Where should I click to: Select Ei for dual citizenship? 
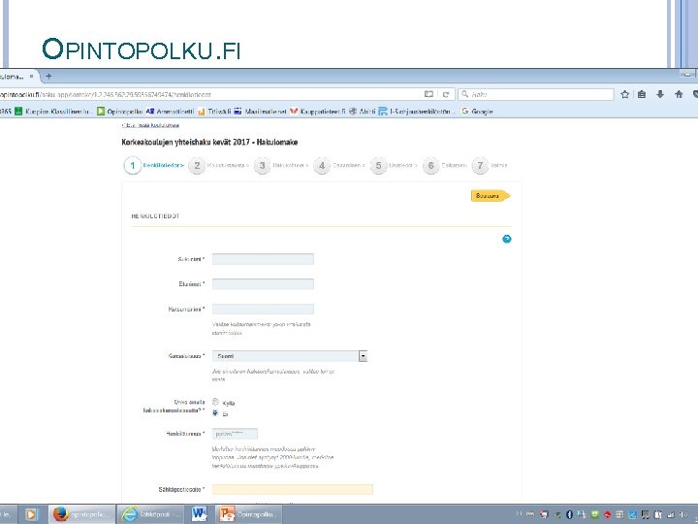coord(215,413)
